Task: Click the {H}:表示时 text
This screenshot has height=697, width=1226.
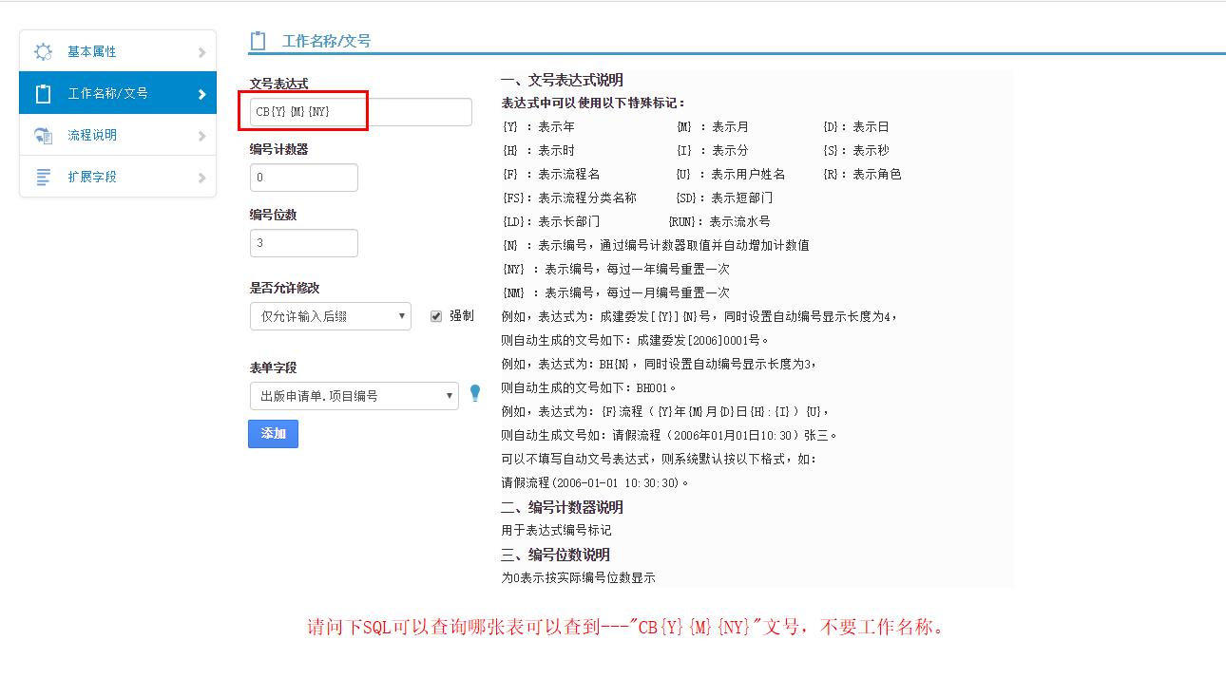Action: (x=538, y=150)
